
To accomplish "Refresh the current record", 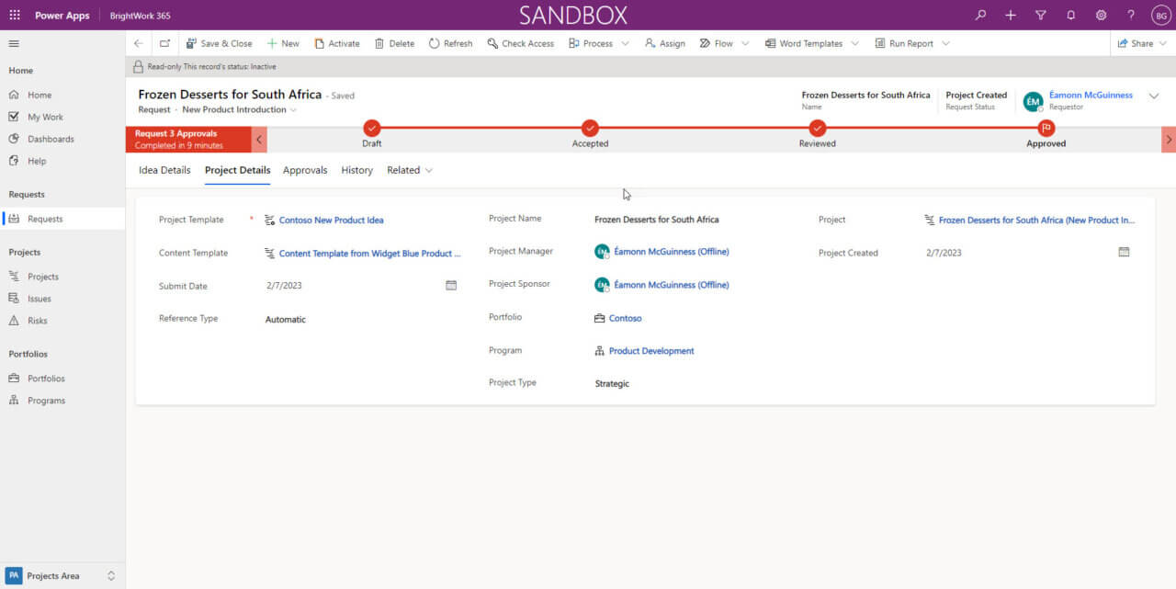I will coord(450,43).
